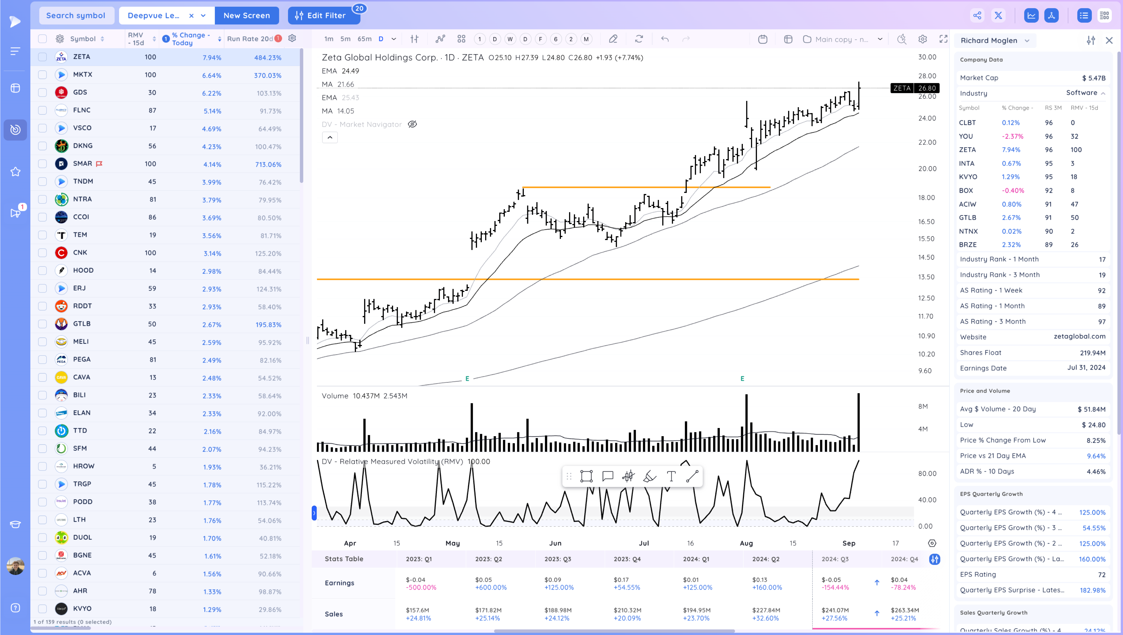Open chart settings gear in chart toolbar
The height and width of the screenshot is (635, 1123).
coord(922,39)
